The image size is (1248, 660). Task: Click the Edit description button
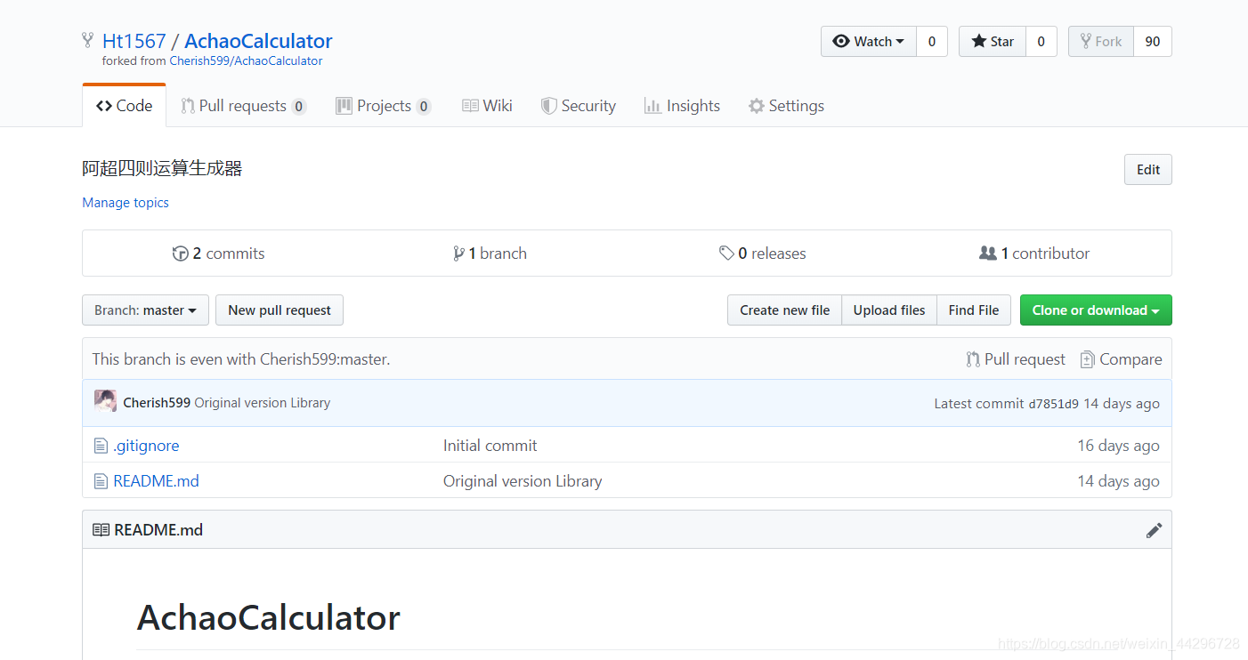[x=1148, y=170]
